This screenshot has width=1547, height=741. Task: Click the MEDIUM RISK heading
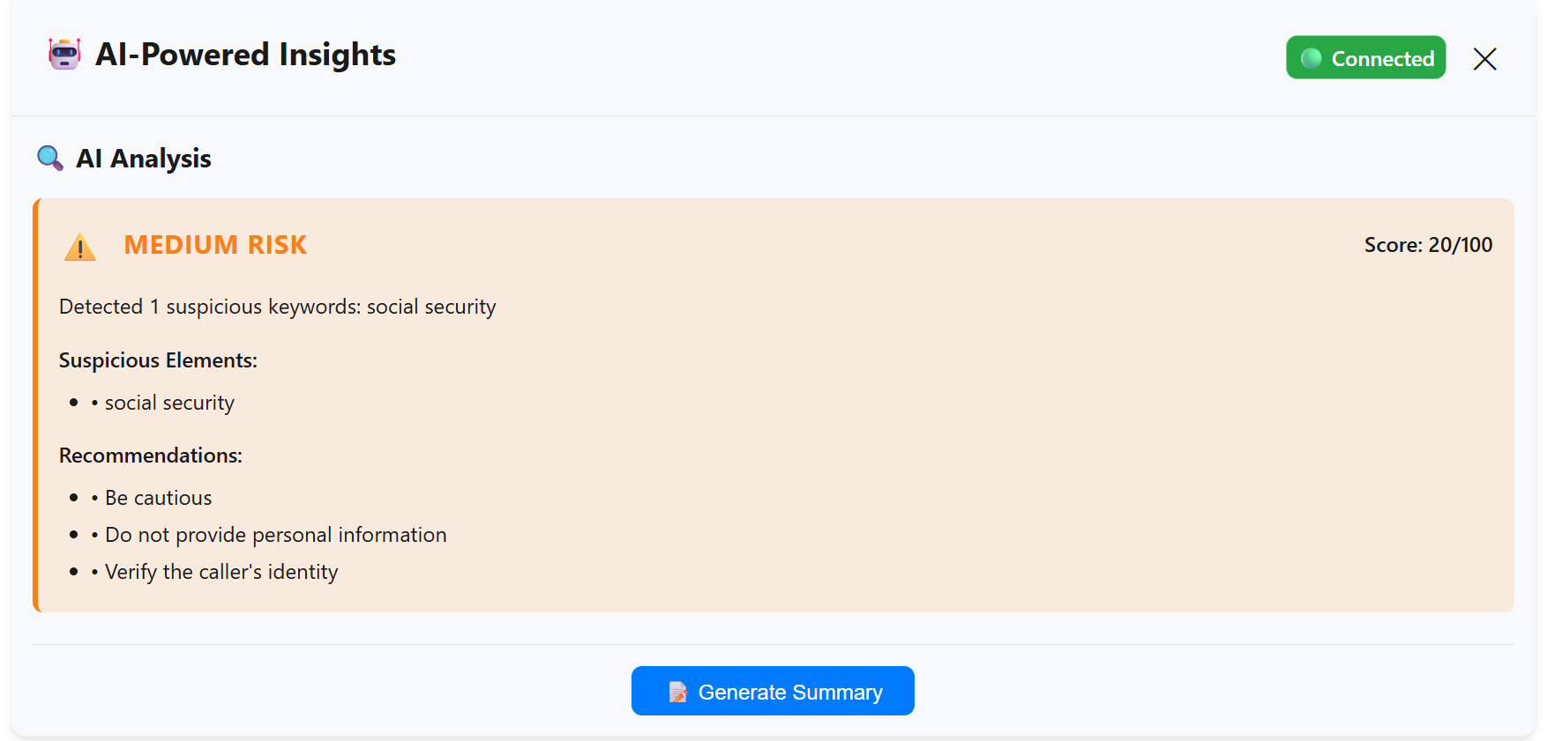[215, 245]
